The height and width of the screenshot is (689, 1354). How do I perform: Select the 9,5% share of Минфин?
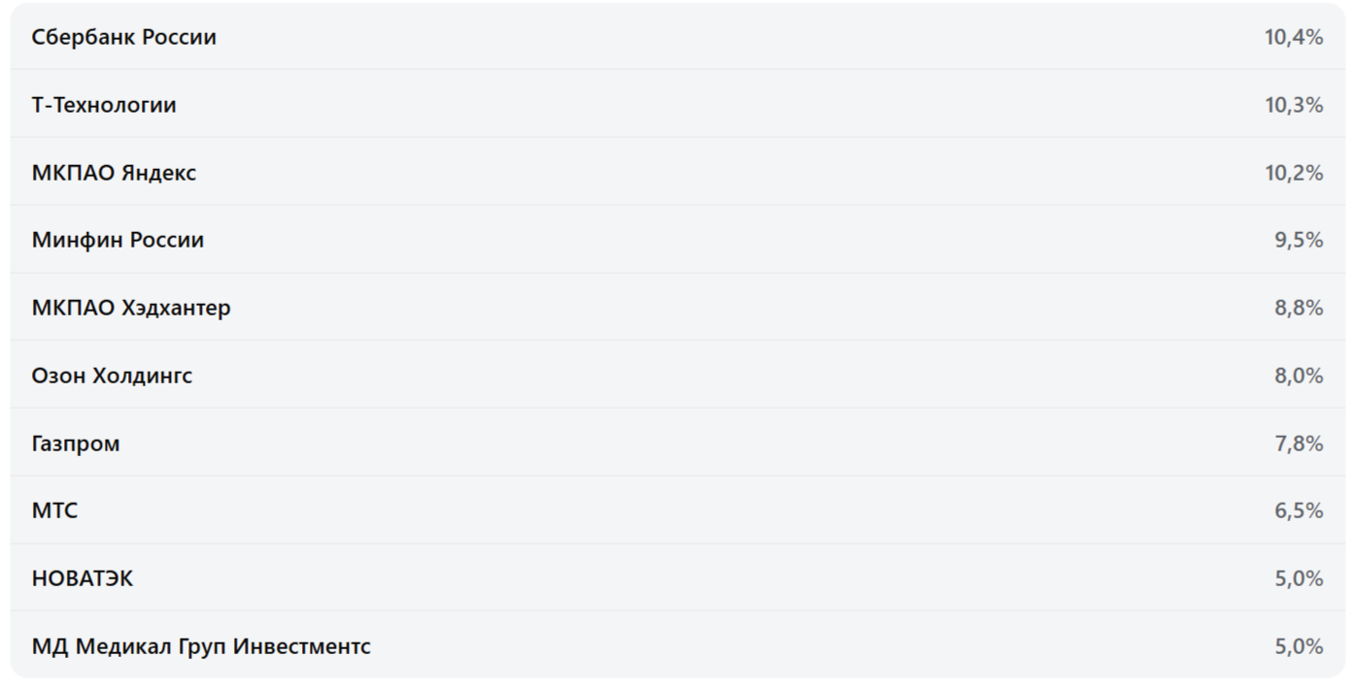(1299, 240)
